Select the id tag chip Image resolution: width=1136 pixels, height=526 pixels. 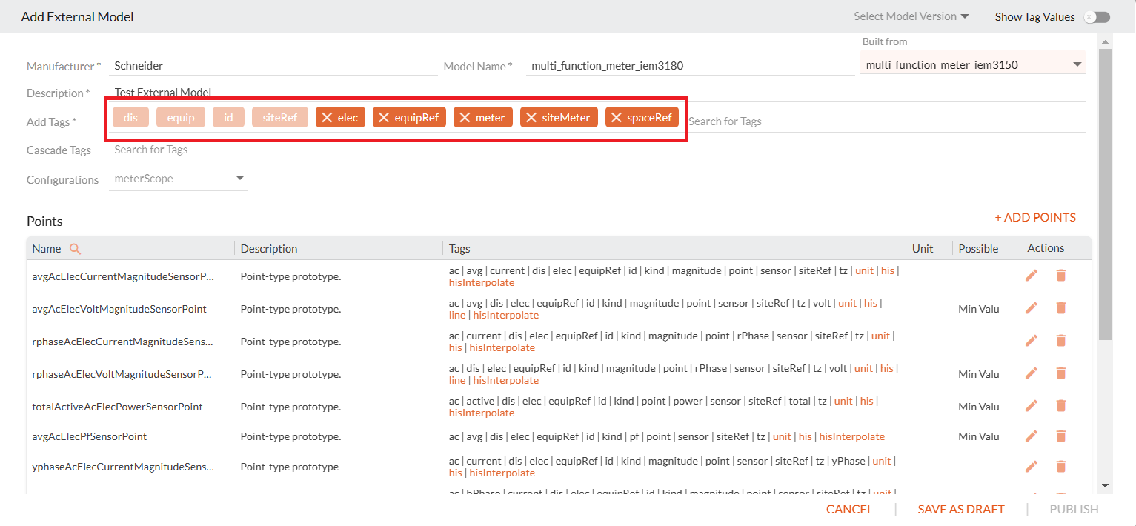[228, 118]
